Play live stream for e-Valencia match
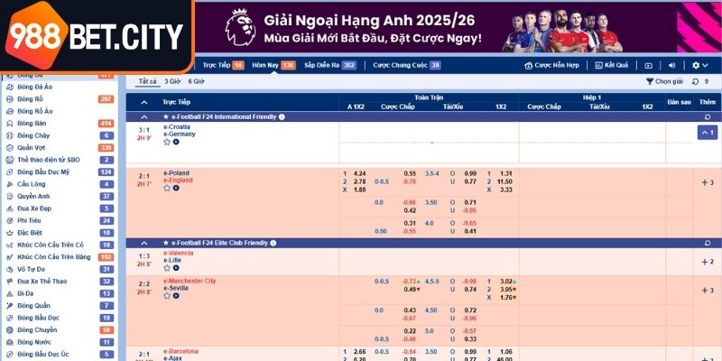Screen dimensions: 722x361 (176, 267)
